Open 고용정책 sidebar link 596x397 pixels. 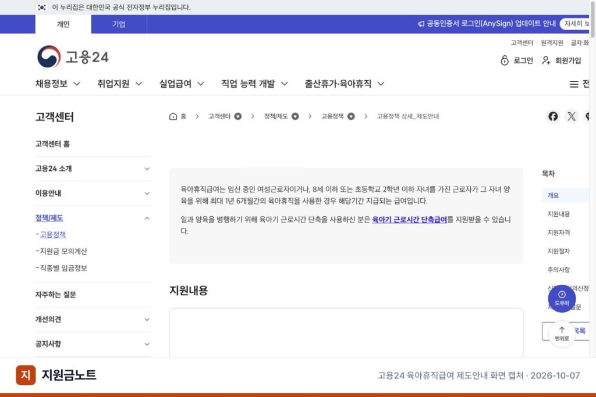[53, 235]
